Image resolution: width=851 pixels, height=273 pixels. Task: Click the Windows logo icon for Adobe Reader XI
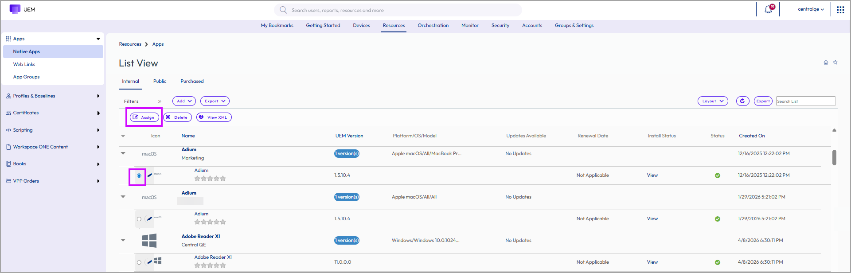(x=149, y=241)
